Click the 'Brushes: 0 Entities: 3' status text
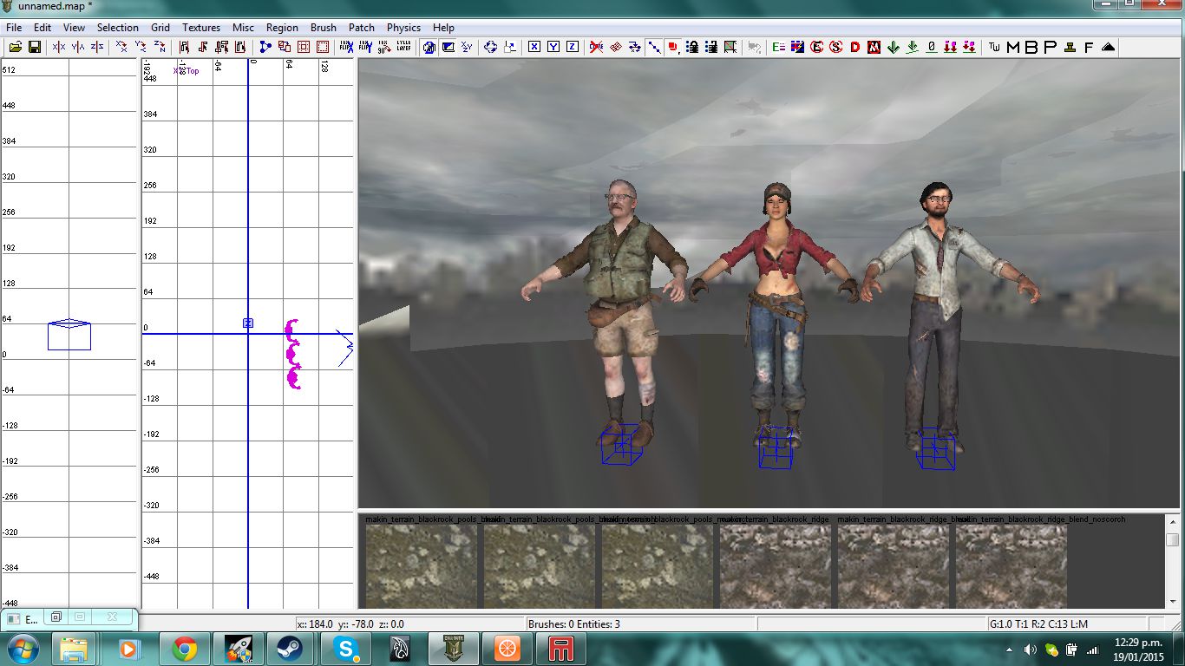This screenshot has height=666, width=1185. [573, 624]
